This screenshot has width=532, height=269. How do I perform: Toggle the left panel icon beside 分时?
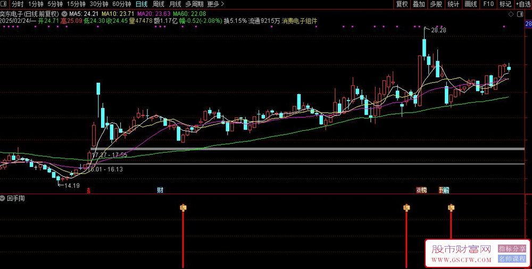(4, 4)
